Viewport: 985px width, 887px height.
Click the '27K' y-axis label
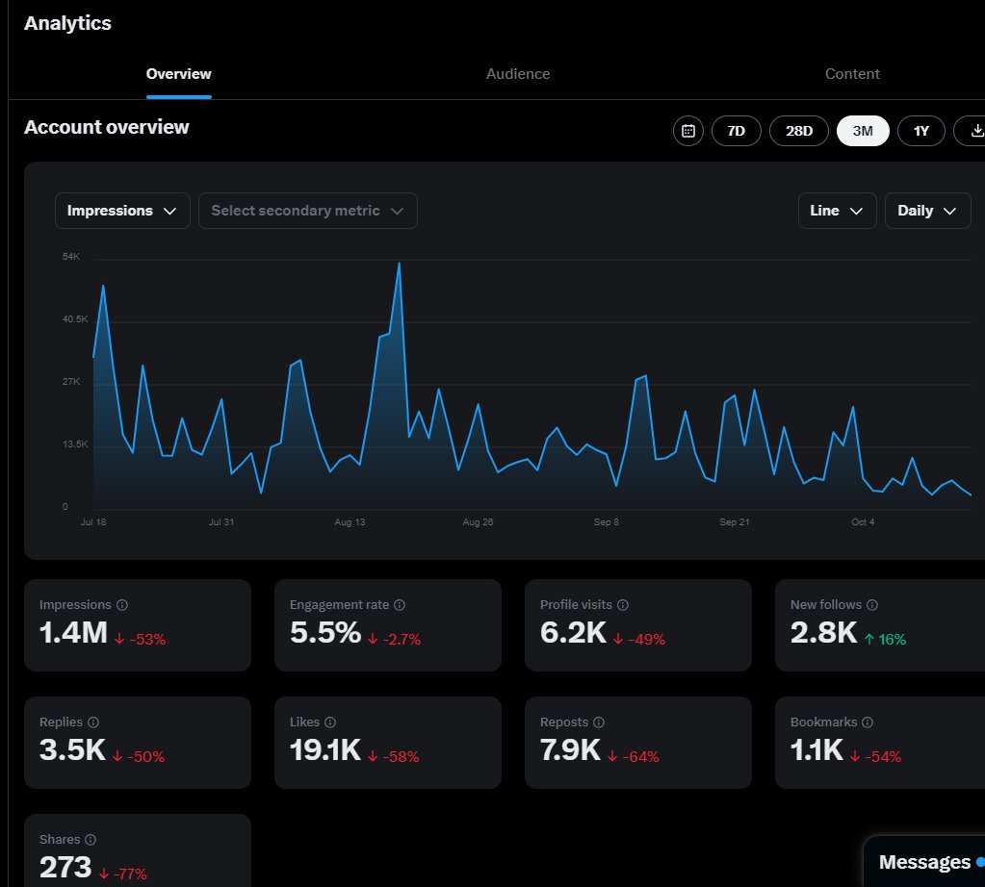pyautogui.click(x=71, y=382)
